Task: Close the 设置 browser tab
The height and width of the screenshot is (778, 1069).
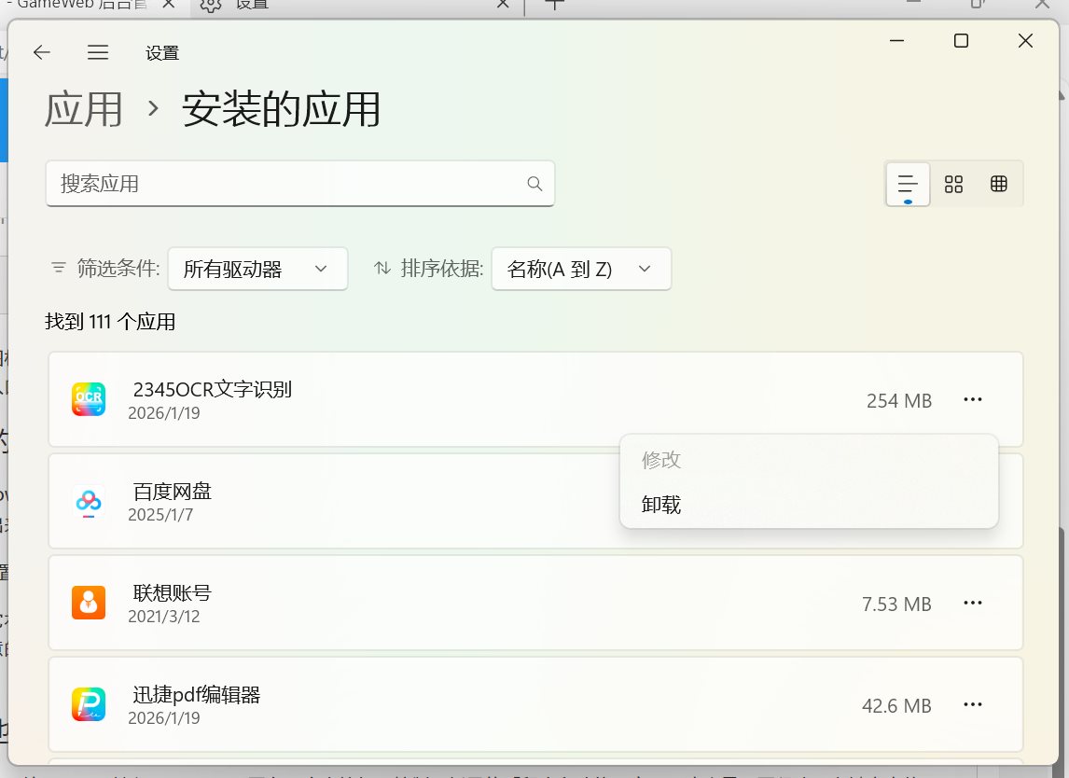Action: (503, 4)
